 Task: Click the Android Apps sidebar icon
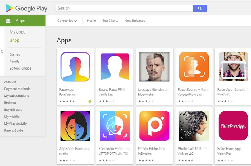tap(8, 21)
